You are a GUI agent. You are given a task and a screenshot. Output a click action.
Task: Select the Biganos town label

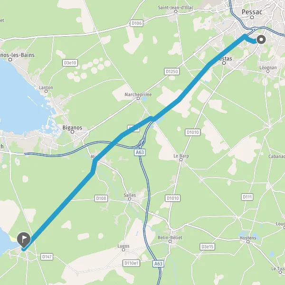click(72, 128)
